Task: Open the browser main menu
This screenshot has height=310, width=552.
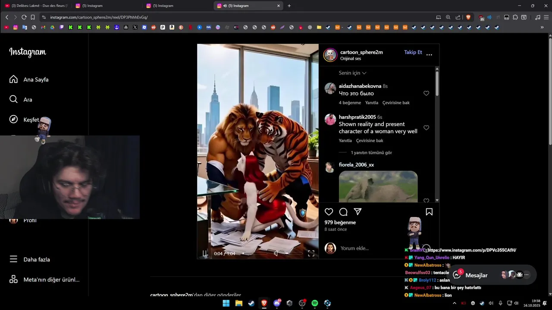Action: pyautogui.click(x=546, y=17)
